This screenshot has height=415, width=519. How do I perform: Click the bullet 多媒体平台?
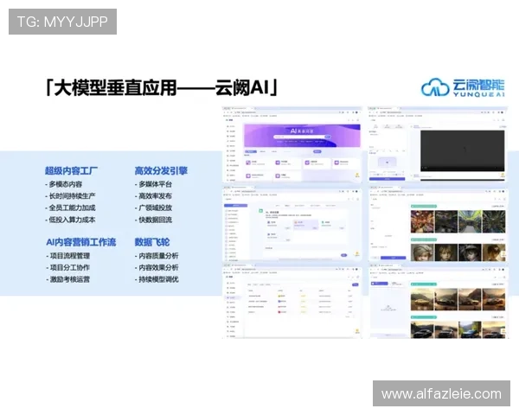153,184
